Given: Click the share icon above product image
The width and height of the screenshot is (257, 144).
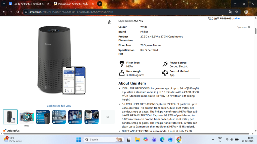Looking at the screenshot, I should [x=110, y=22].
